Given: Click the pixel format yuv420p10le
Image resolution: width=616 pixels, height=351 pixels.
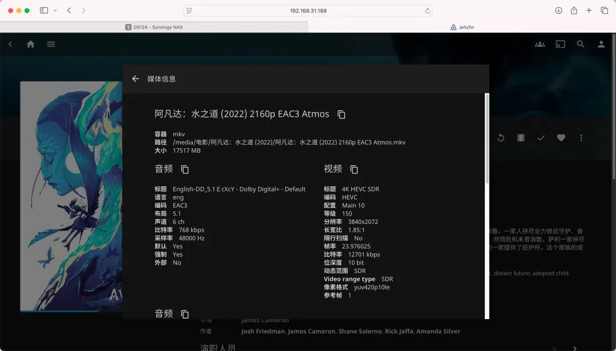Looking at the screenshot, I should [372, 287].
